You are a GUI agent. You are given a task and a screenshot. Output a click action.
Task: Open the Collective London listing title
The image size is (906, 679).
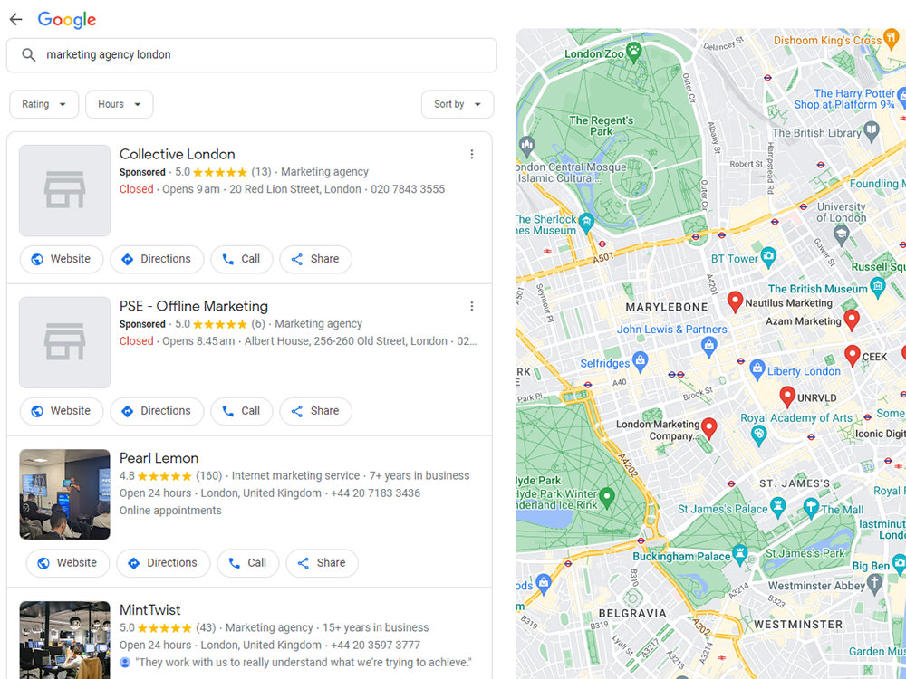point(177,154)
